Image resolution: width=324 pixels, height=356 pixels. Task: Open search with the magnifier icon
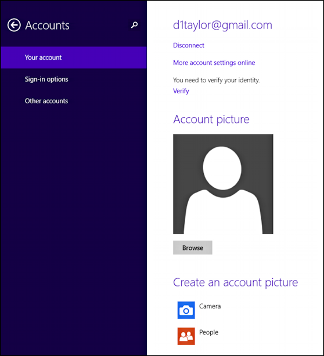click(134, 25)
